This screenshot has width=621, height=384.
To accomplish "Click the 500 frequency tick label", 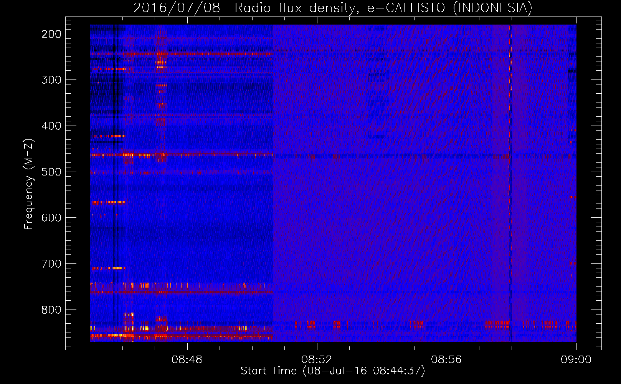I will click(x=51, y=172).
